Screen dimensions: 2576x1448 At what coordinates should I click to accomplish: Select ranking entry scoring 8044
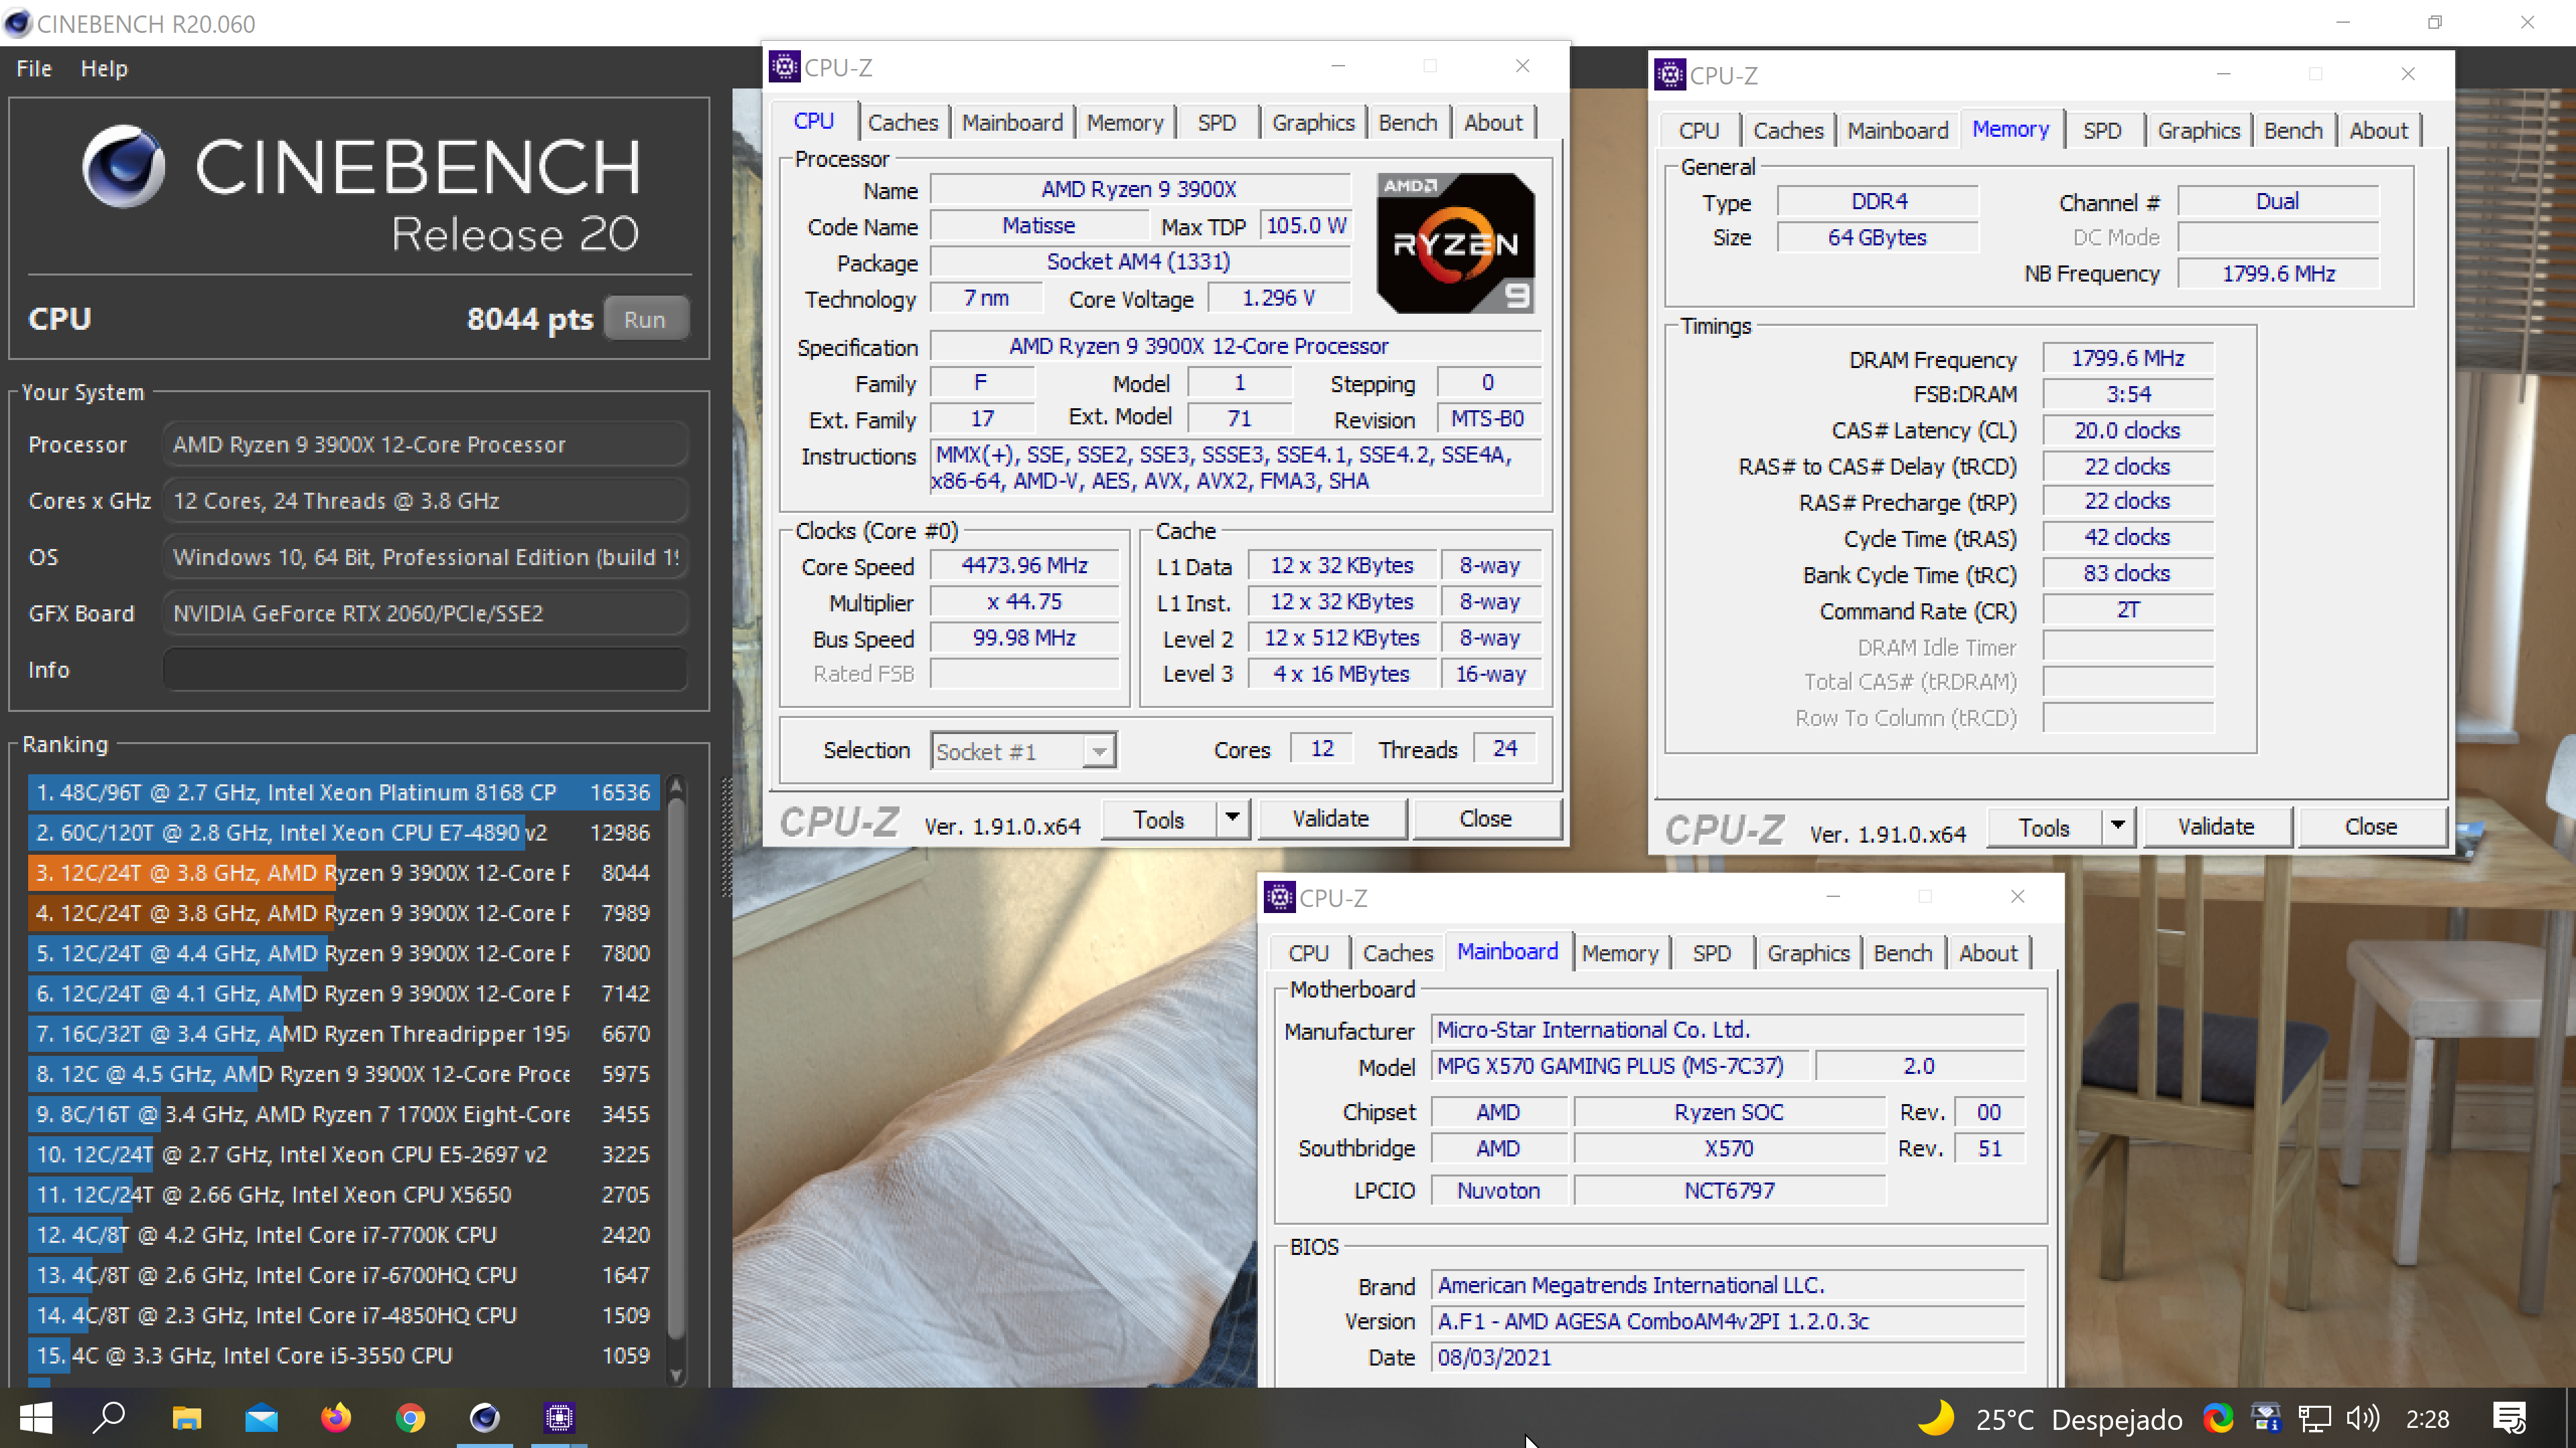click(x=343, y=872)
